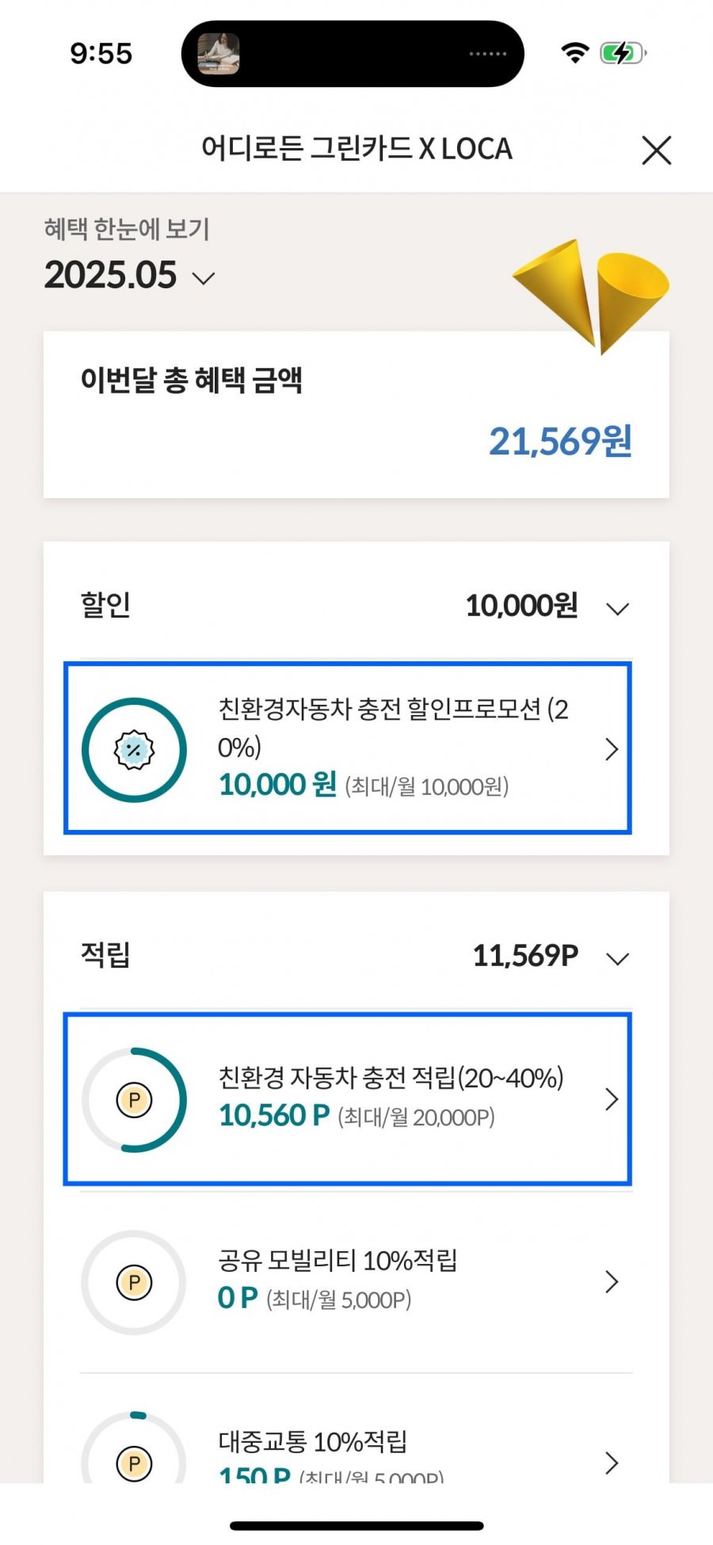Tap the Dynamic Island video thumbnail
Image resolution: width=713 pixels, height=1545 pixels.
[x=218, y=54]
